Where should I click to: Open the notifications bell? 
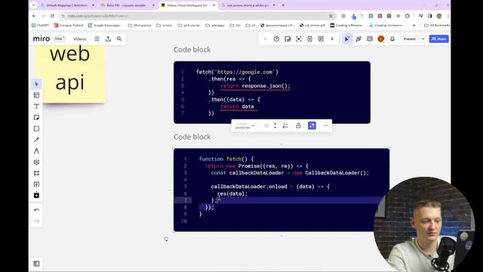[x=392, y=39]
